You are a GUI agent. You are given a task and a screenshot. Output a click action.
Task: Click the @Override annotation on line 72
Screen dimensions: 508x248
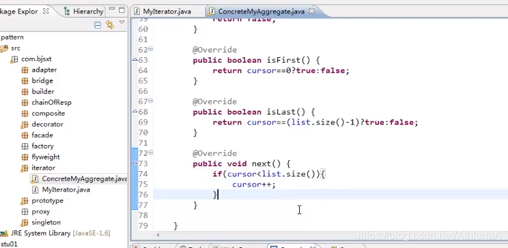pos(215,153)
